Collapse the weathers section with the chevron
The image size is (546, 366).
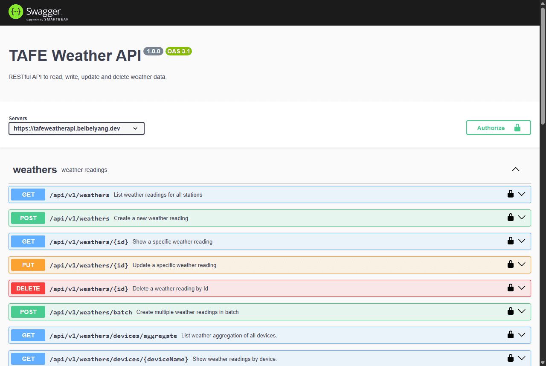coord(515,169)
